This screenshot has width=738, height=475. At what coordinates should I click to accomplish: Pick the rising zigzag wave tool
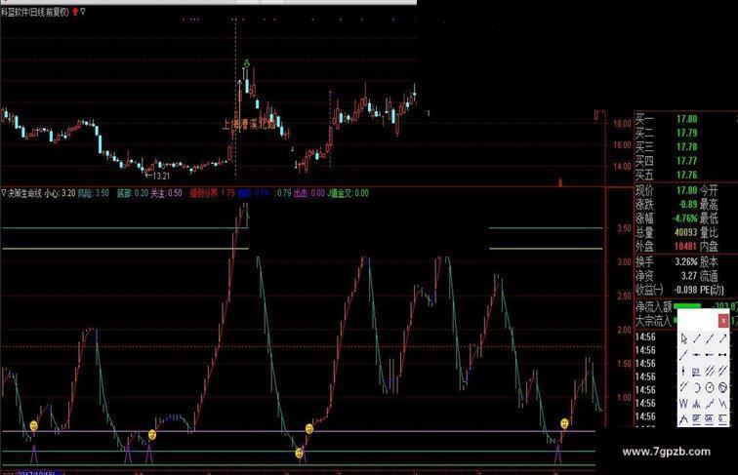pos(710,404)
